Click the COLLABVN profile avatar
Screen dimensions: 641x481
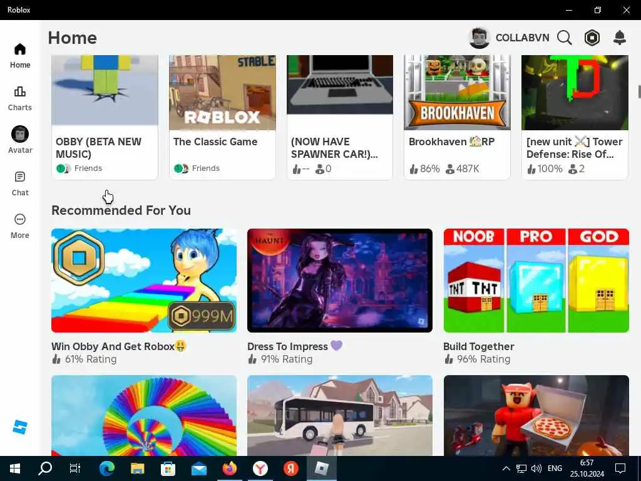tap(479, 38)
